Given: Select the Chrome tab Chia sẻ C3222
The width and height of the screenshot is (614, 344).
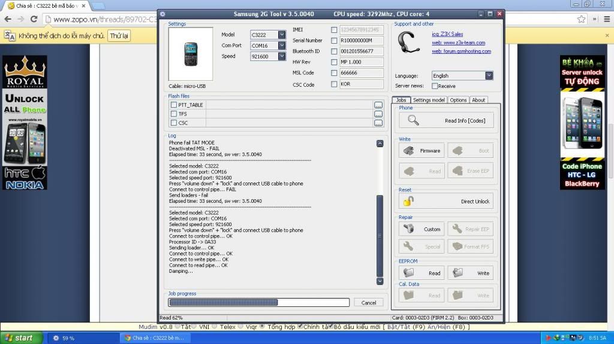Looking at the screenshot, I should [x=47, y=6].
